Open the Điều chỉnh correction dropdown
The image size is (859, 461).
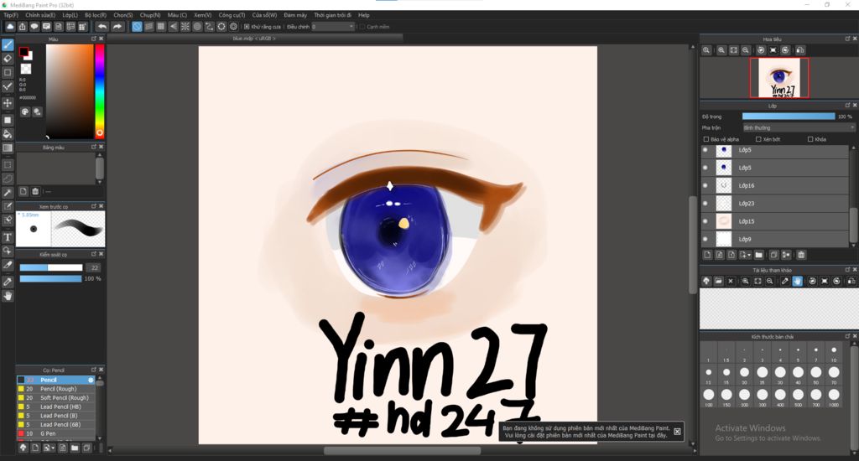[333, 26]
